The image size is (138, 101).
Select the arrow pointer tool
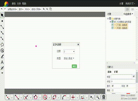(x=2, y=15)
